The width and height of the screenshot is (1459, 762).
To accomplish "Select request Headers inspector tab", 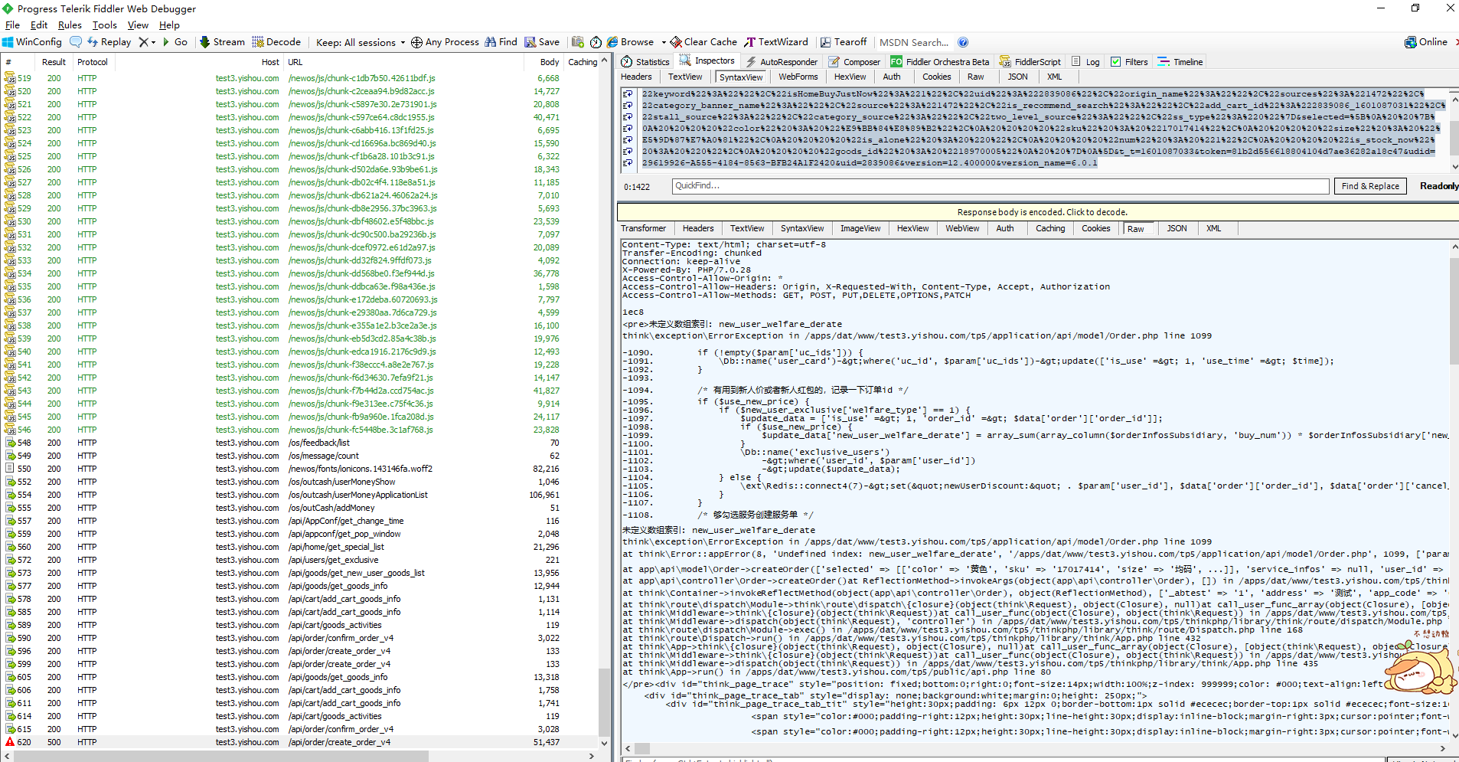I will [x=636, y=77].
